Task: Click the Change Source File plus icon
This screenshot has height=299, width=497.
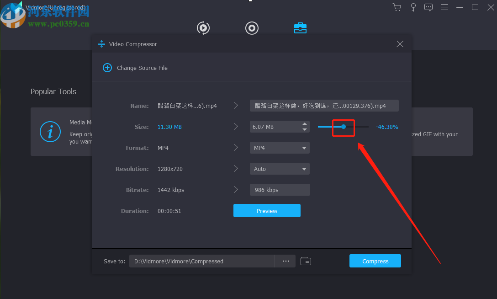Action: (107, 68)
